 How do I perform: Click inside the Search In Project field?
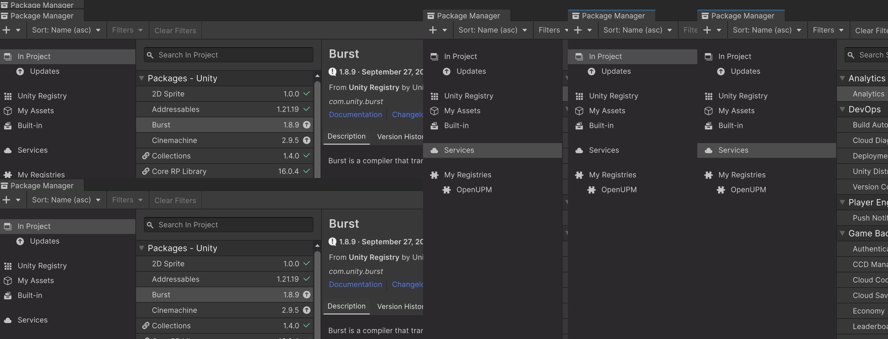click(228, 55)
